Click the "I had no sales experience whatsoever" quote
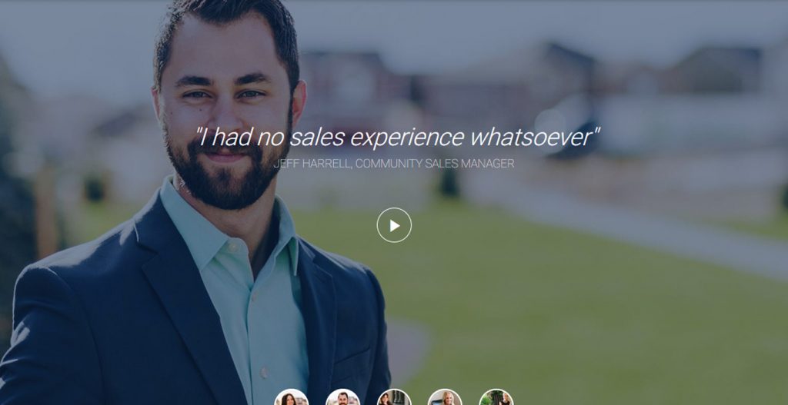The height and width of the screenshot is (405, 788). click(398, 137)
